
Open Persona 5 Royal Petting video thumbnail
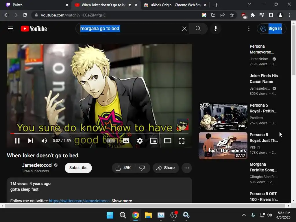[x=223, y=116]
